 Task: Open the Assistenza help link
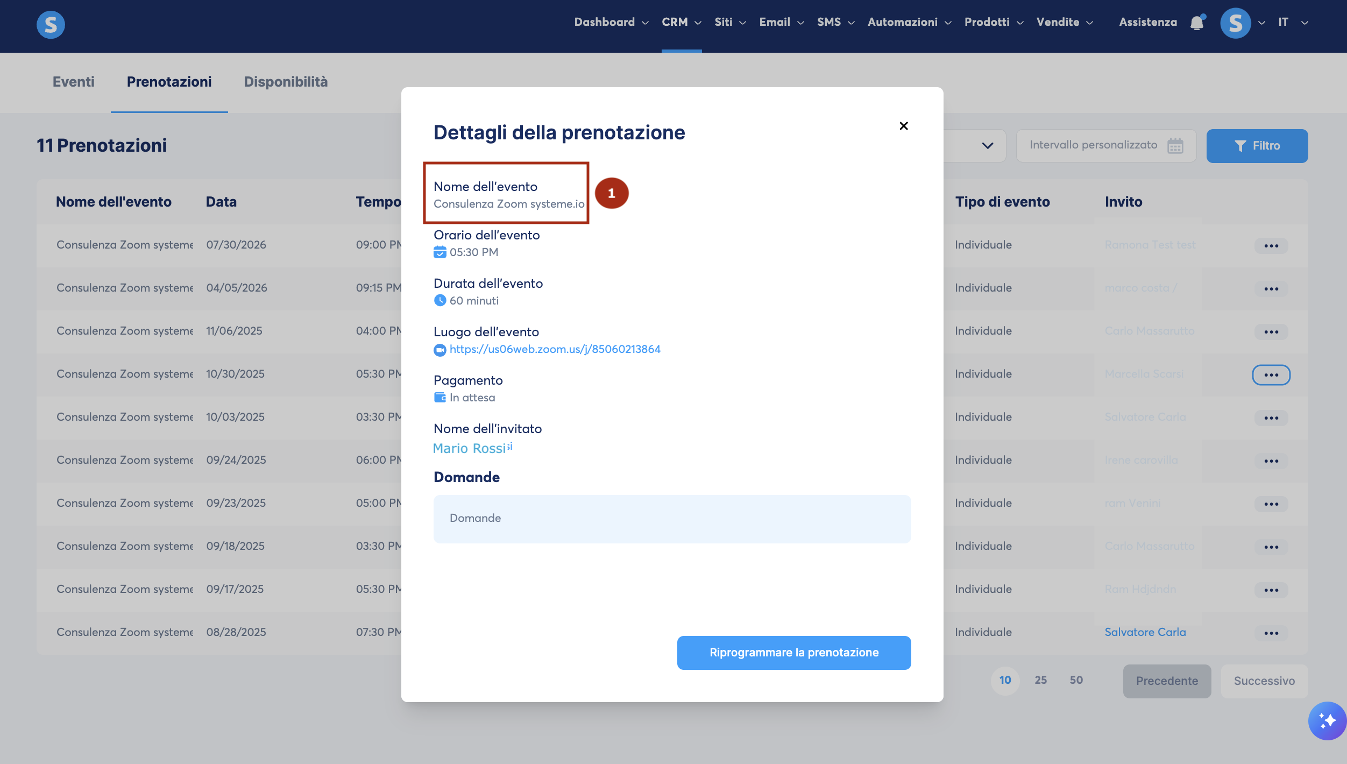[1148, 22]
